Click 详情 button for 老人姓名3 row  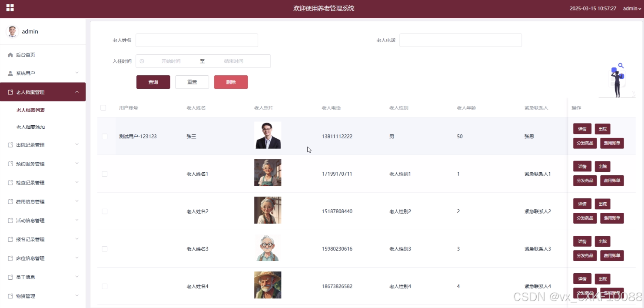click(582, 241)
